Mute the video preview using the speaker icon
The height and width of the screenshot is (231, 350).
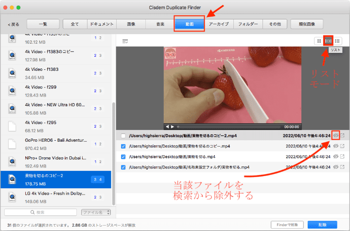(x=167, y=127)
